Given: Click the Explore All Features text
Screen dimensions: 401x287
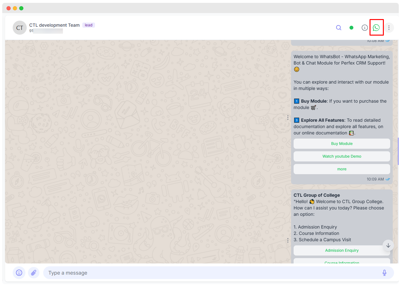Looking at the screenshot, I should [323, 120].
